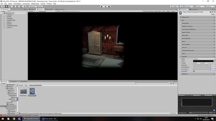216x121 pixels.
Task: Click the Create button in Project panel
Action: tap(3, 83)
